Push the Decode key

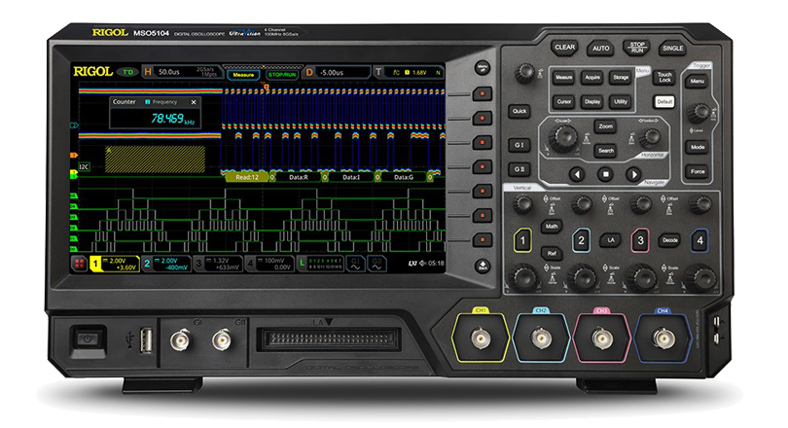coord(669,240)
